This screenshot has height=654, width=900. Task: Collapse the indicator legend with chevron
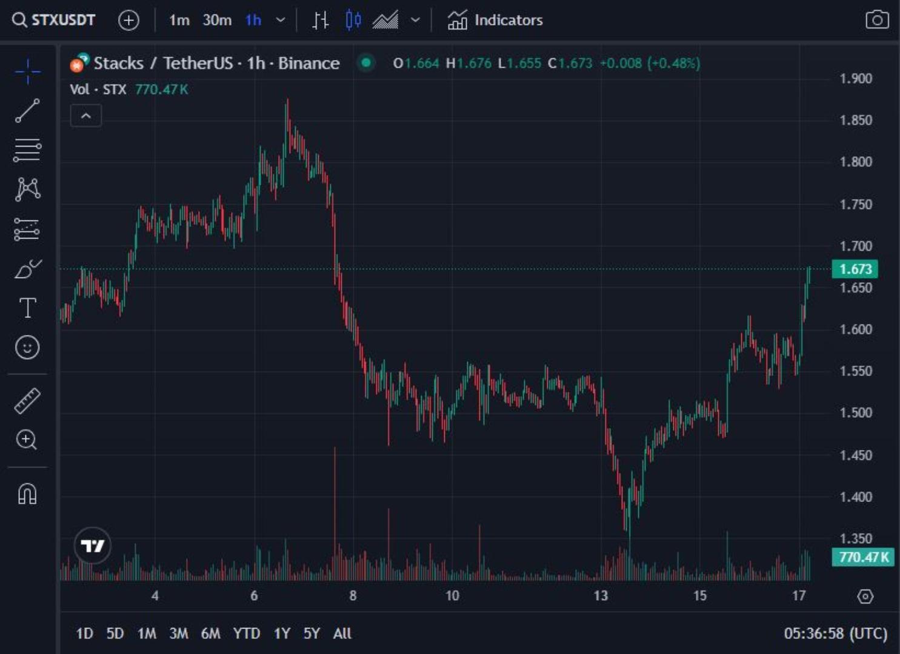pyautogui.click(x=86, y=116)
